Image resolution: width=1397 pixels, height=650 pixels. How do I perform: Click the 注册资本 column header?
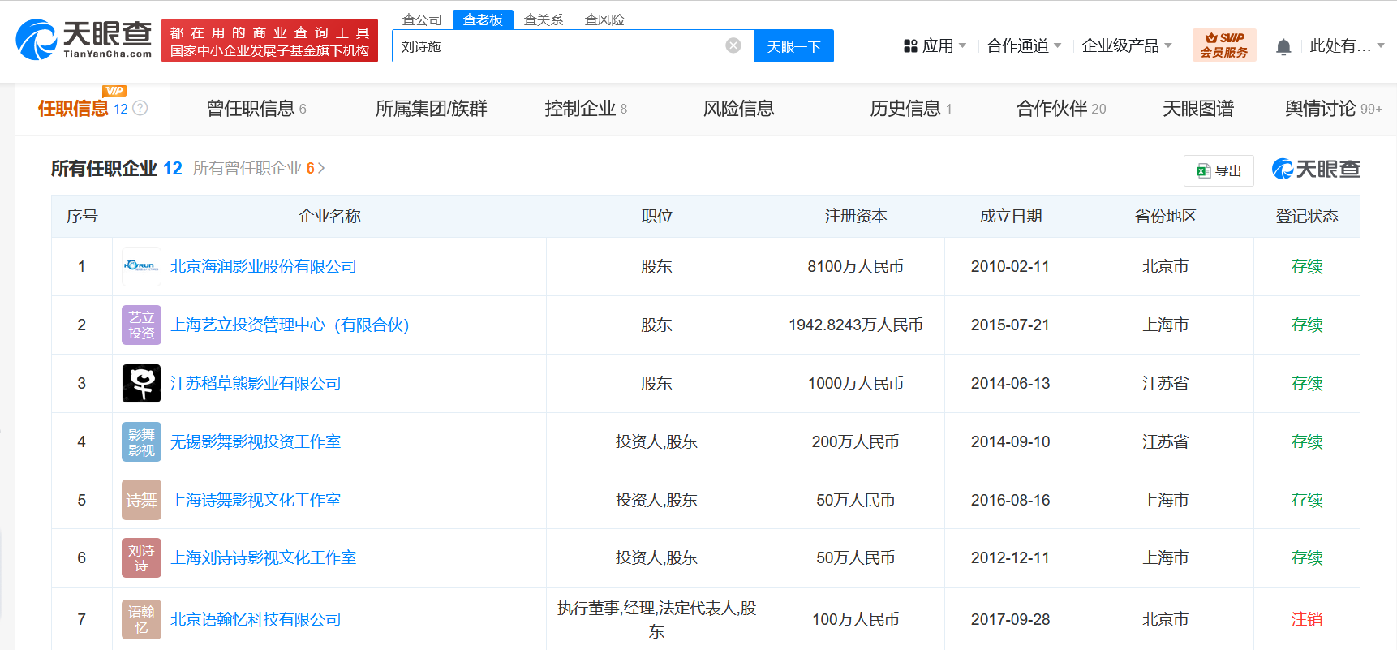point(856,216)
